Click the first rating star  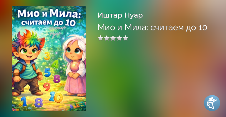(100, 38)
